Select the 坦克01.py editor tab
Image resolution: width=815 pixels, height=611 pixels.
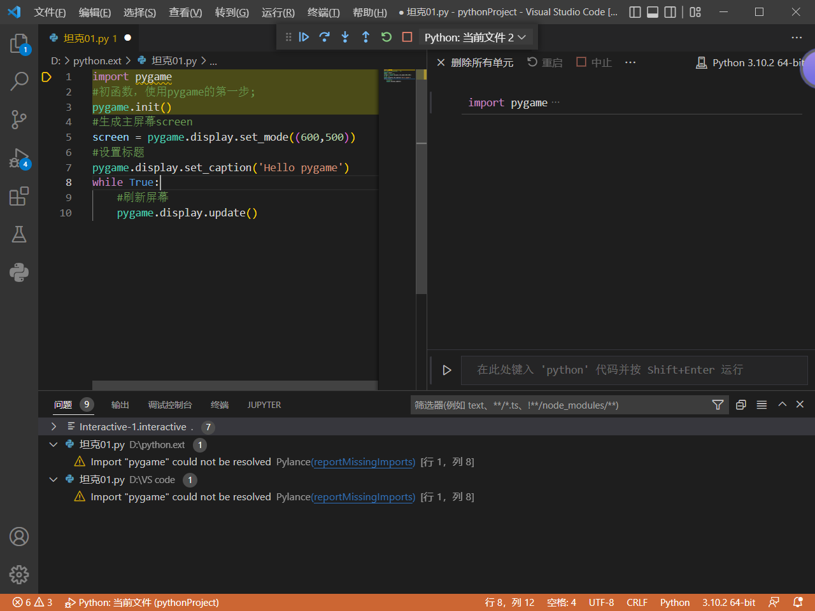tap(90, 38)
